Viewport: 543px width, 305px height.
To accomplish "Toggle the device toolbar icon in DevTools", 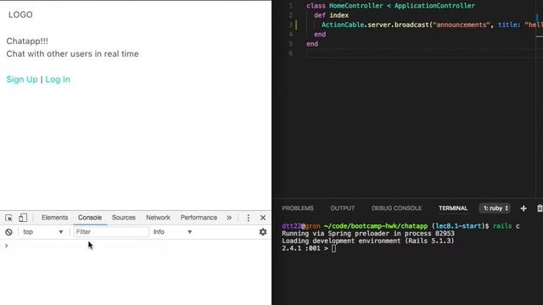I will click(x=23, y=218).
